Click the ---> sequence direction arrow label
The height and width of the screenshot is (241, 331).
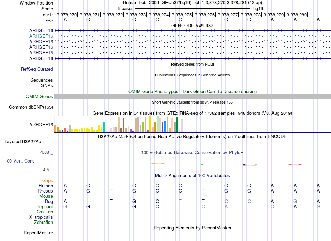(49, 20)
